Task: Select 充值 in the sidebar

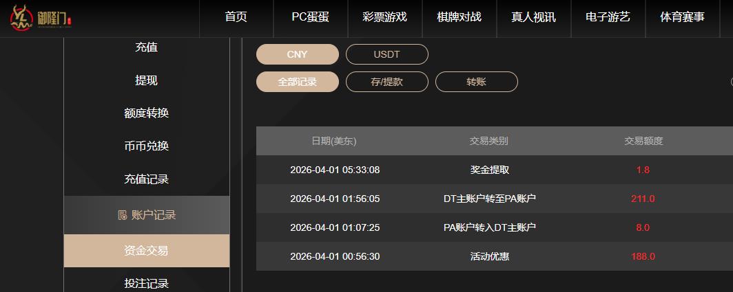Action: [x=146, y=47]
